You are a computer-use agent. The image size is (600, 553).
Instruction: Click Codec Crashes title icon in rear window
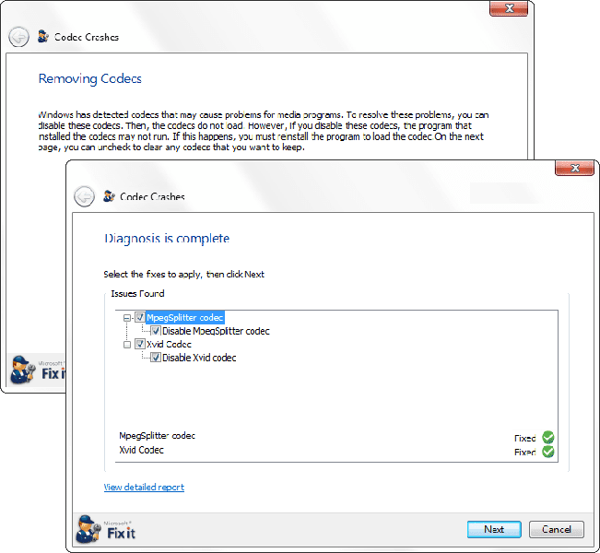pyautogui.click(x=43, y=36)
